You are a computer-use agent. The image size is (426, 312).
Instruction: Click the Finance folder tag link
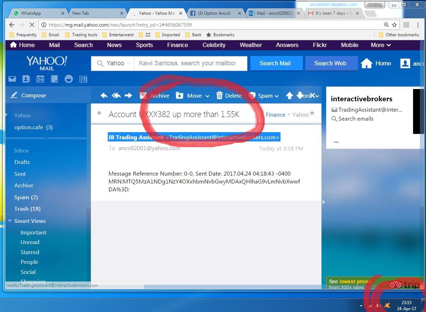click(275, 115)
